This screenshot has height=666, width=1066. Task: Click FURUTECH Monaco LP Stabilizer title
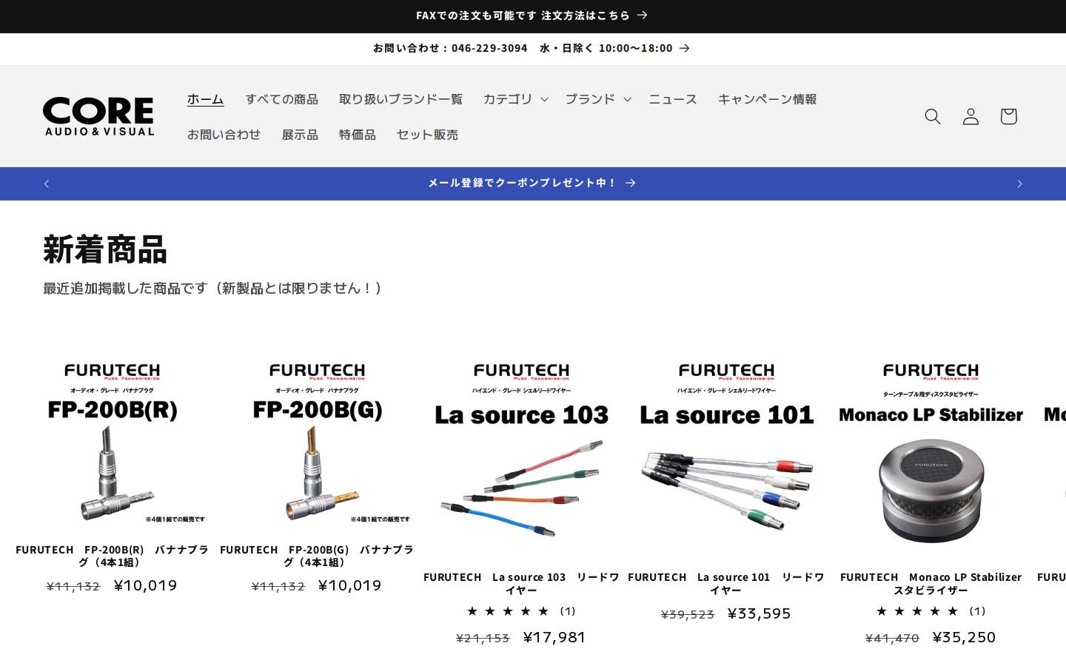pyautogui.click(x=931, y=583)
